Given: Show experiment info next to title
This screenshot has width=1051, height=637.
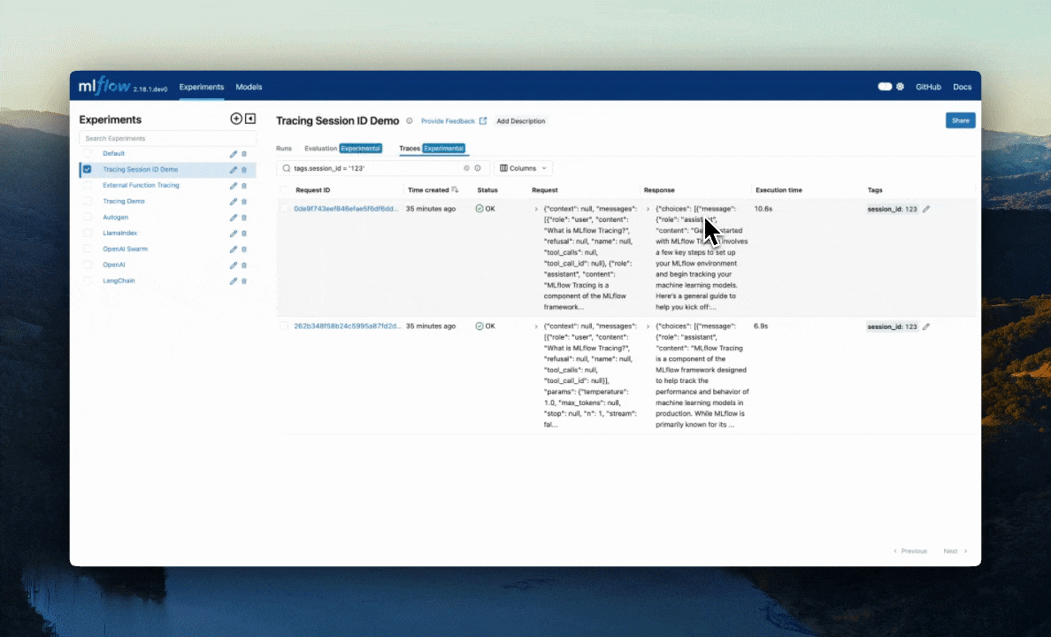Looking at the screenshot, I should tap(410, 120).
